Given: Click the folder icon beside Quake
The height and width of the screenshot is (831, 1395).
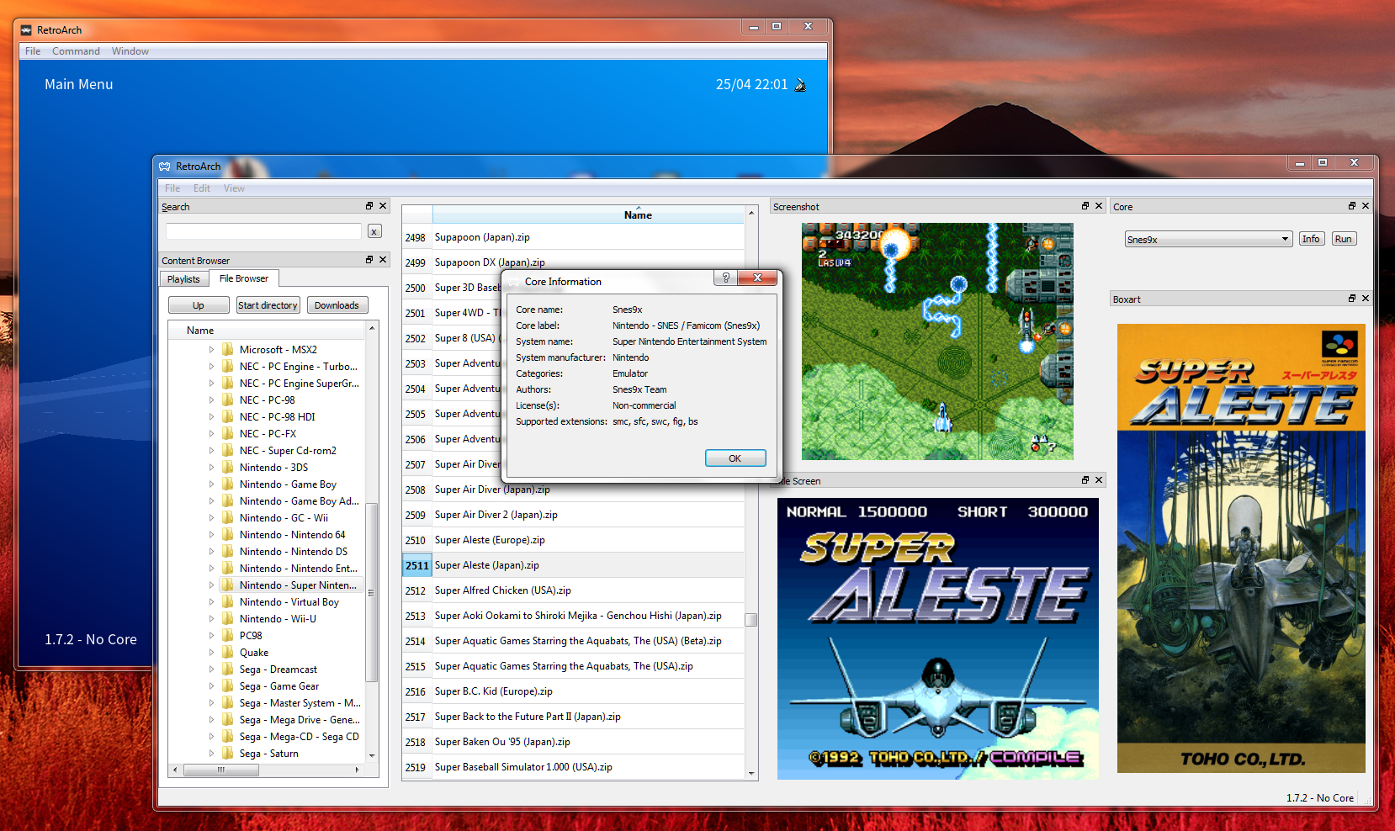Looking at the screenshot, I should pyautogui.click(x=228, y=652).
